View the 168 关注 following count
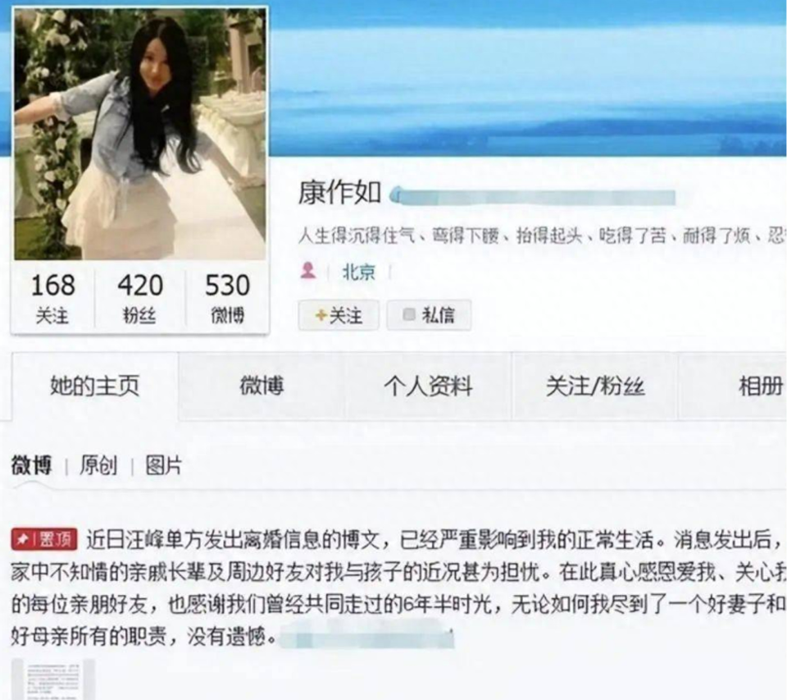Viewport: 787px width, 700px height. click(x=52, y=298)
